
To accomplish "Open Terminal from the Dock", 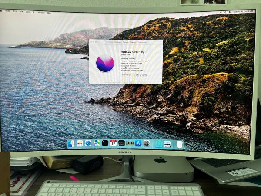I will [x=105, y=143].
